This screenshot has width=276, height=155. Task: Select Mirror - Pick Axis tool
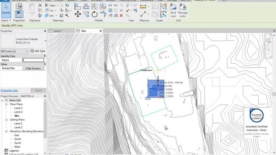pos(94,6)
